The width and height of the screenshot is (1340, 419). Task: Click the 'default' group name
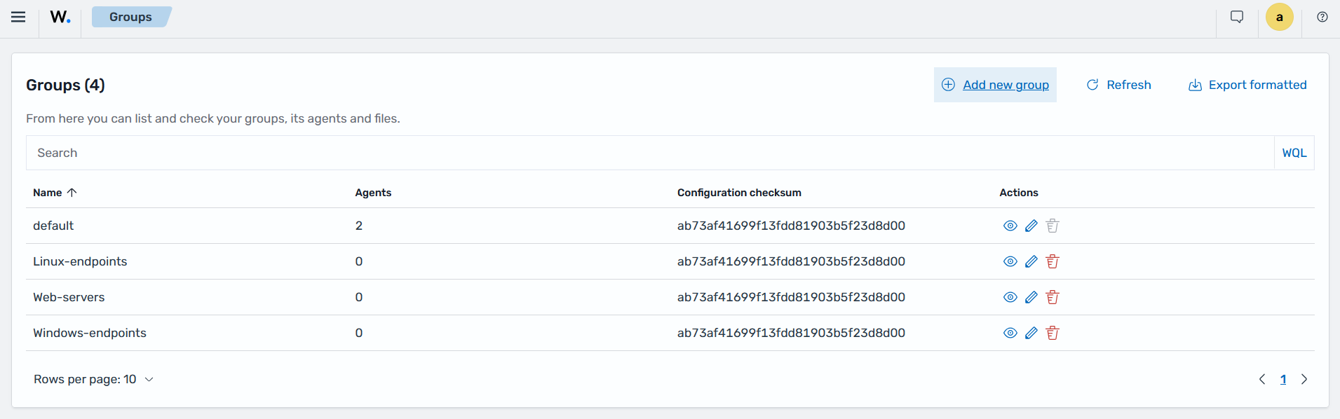click(53, 226)
